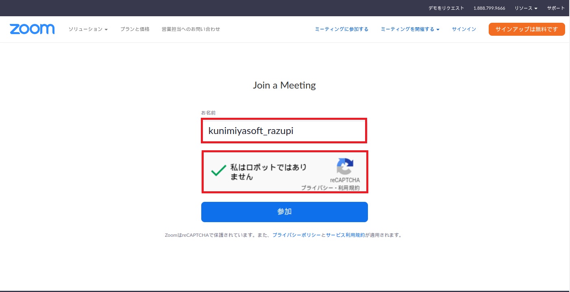Open the ソリューション dropdown
Viewport: 570px width, 292px height.
pyautogui.click(x=88, y=29)
